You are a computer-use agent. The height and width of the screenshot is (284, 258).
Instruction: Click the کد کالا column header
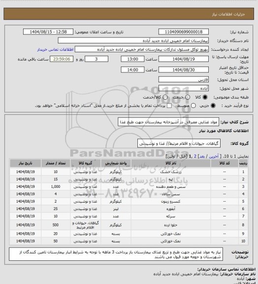pyautogui.click(x=225, y=163)
